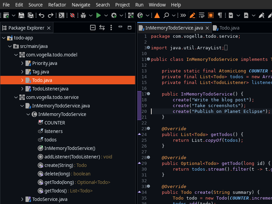The width and height of the screenshot is (272, 204).
Task: Click the Save All toolbar icon
Action: [x=31, y=15]
